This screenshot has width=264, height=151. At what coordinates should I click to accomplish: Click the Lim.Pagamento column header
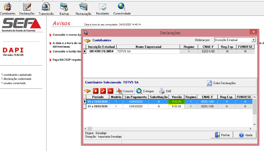click(136, 97)
